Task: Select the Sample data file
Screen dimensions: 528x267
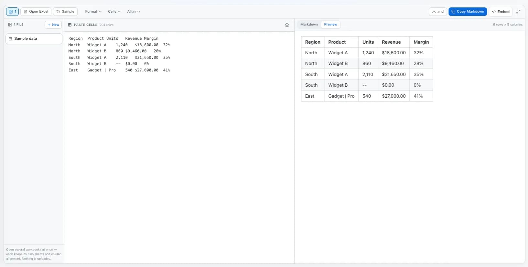Action: (x=34, y=39)
